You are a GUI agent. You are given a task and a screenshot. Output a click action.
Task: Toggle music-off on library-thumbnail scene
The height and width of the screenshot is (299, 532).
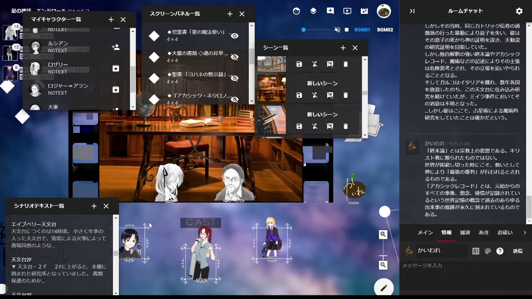click(x=315, y=96)
